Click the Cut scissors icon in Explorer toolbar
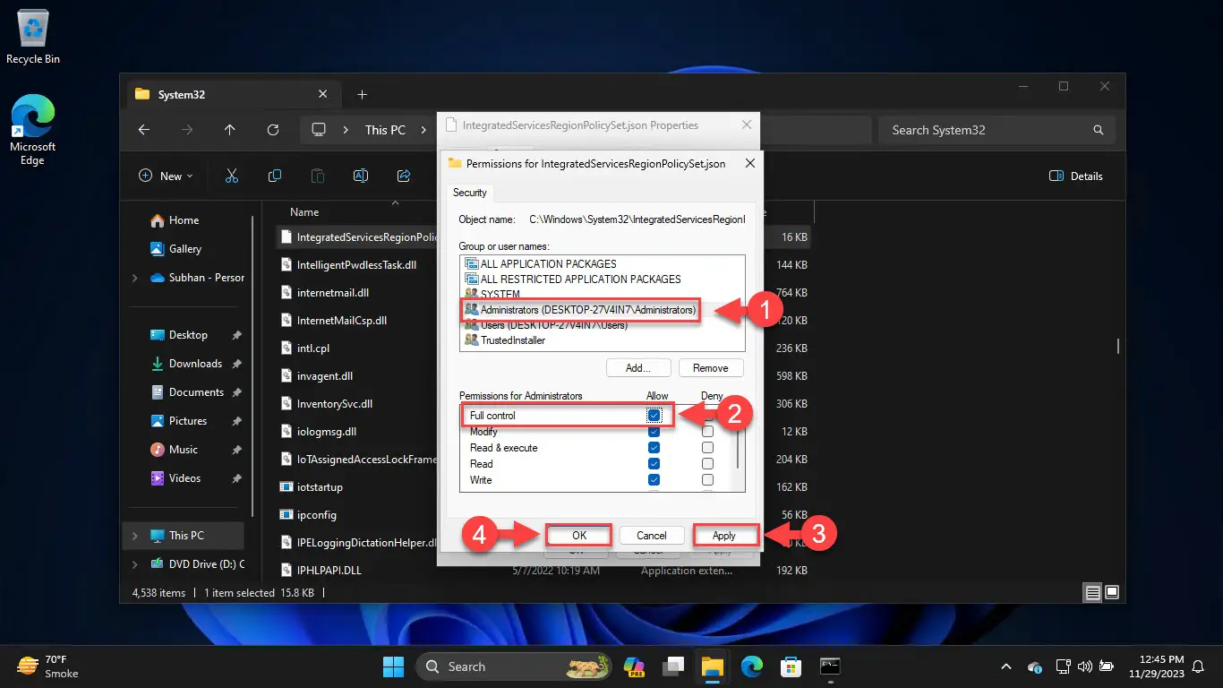The height and width of the screenshot is (688, 1223). 232,176
